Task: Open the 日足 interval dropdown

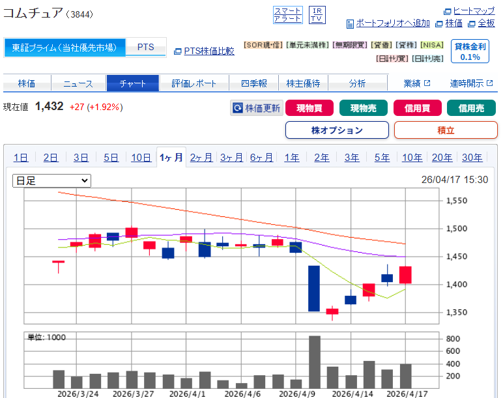Action: click(x=52, y=180)
